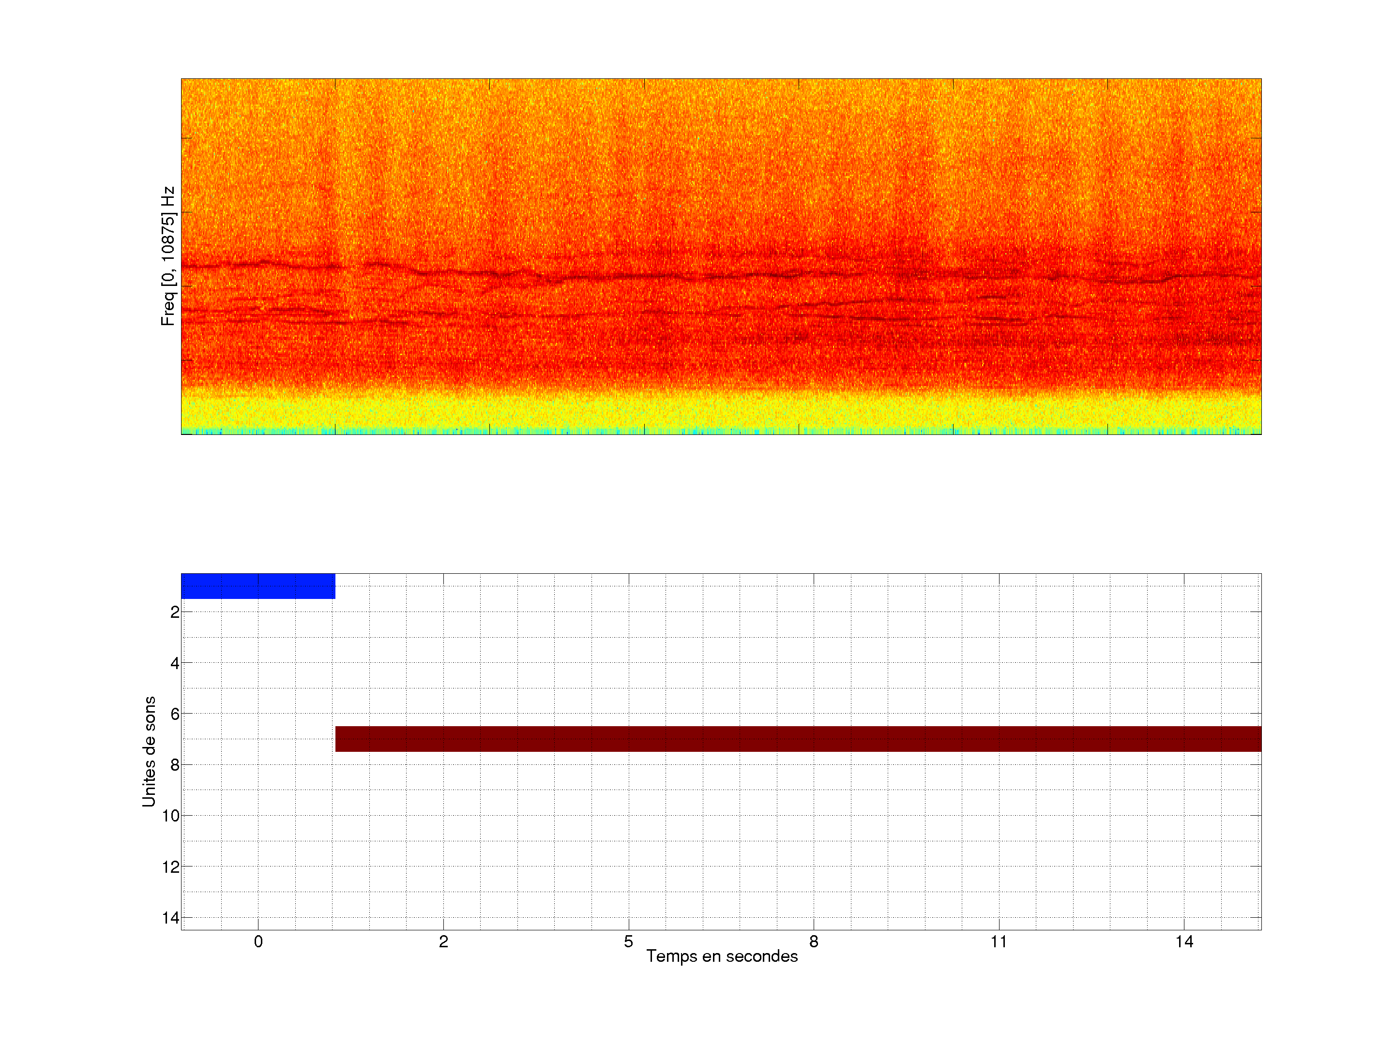Click the 'Temps en secondes' axis label
Image resolution: width=1394 pixels, height=1045 pixels.
tap(722, 956)
